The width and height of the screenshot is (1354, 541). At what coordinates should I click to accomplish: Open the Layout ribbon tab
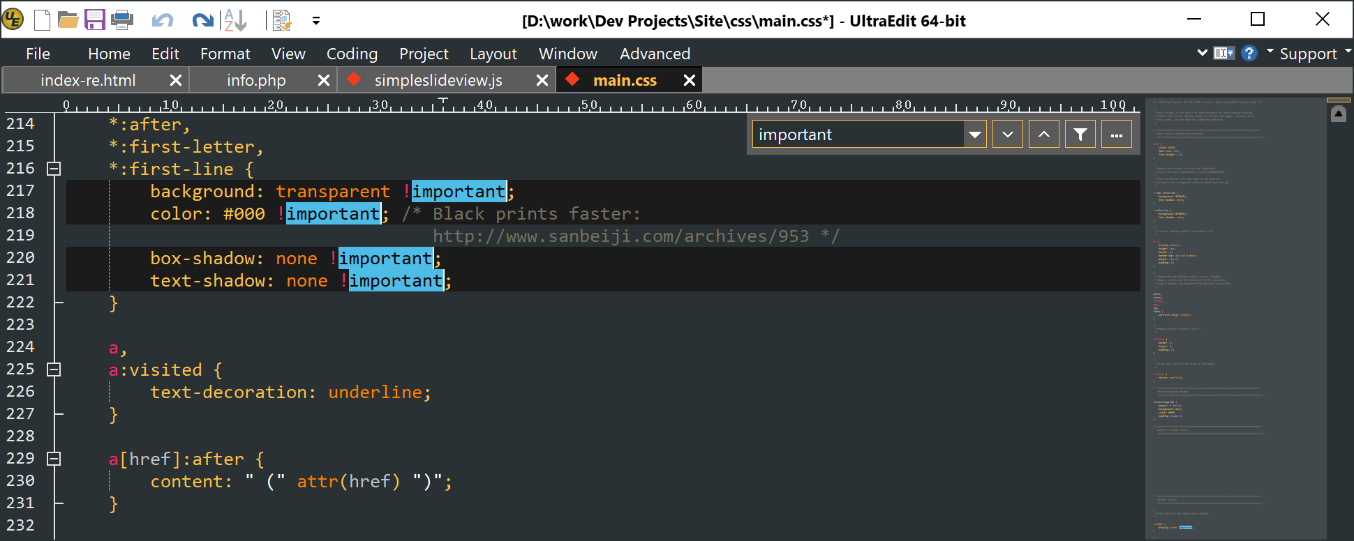point(493,54)
